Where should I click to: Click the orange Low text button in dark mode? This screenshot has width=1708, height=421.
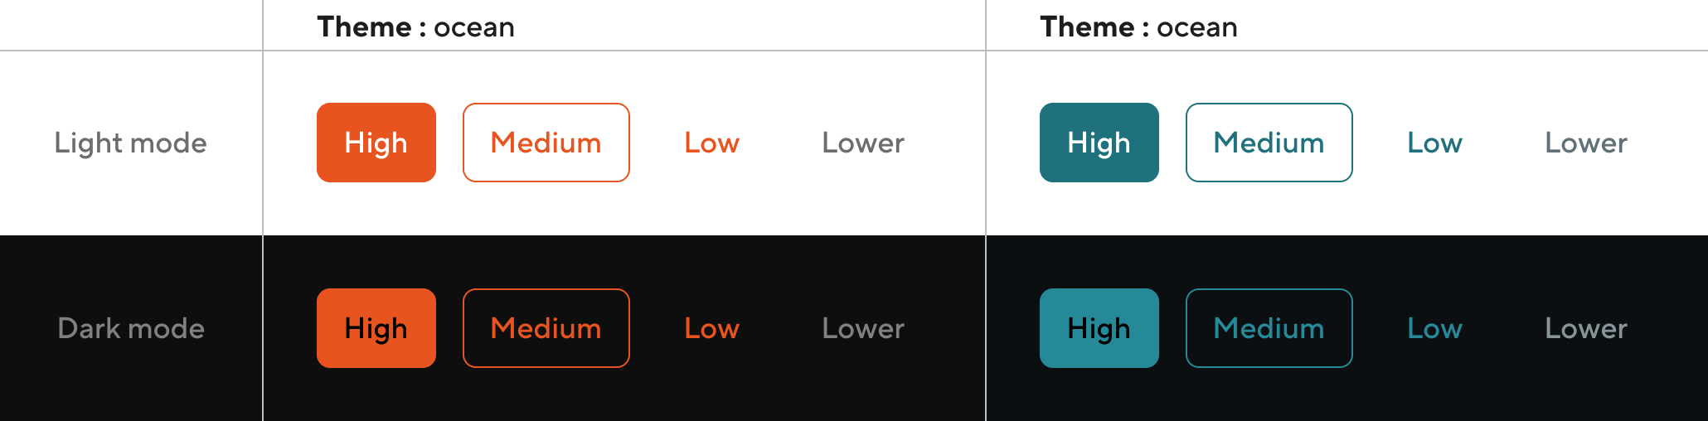coord(711,328)
